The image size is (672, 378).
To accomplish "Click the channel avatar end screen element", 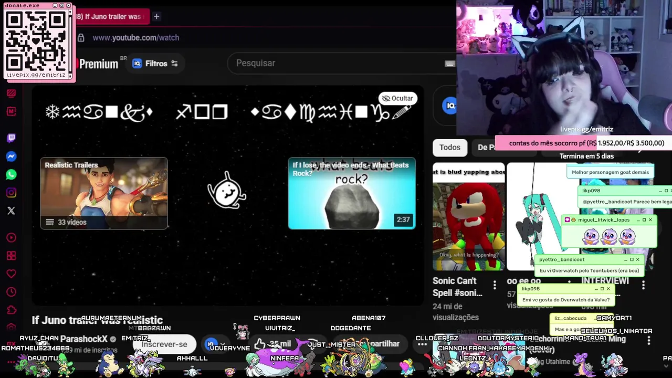I will pyautogui.click(x=227, y=191).
